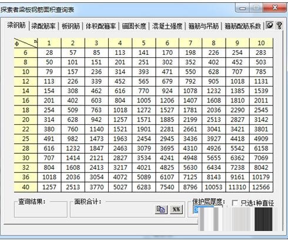The width and height of the screenshot is (288, 241).
Task: Click cell value 11310 in row 40
Action: tap(237, 187)
